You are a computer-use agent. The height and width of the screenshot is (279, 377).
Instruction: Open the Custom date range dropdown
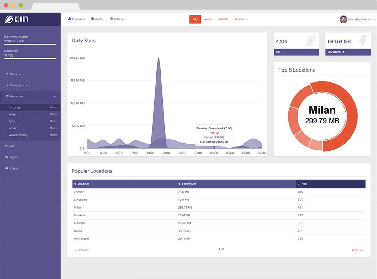point(241,19)
